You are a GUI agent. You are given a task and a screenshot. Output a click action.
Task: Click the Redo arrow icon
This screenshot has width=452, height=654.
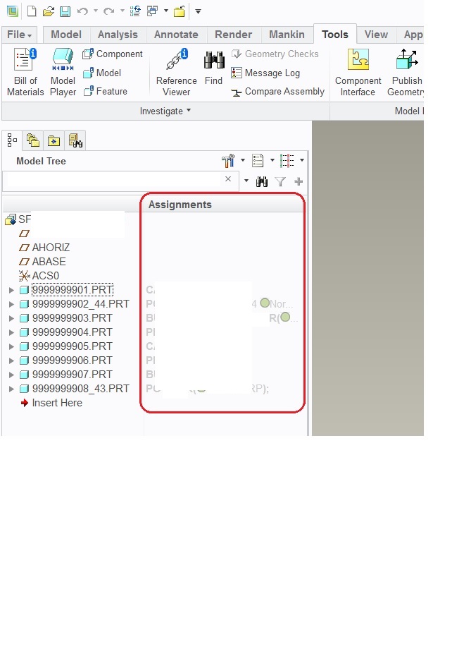click(108, 11)
